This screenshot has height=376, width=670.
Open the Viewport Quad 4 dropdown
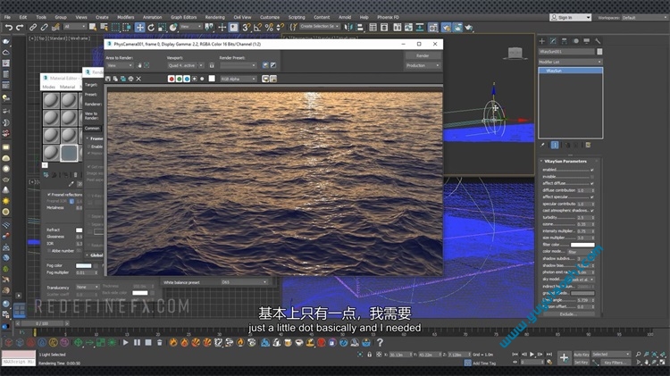[x=186, y=65]
